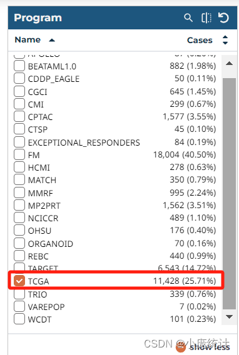Tick the FM program checkbox
The width and height of the screenshot is (239, 355).
pyautogui.click(x=19, y=154)
